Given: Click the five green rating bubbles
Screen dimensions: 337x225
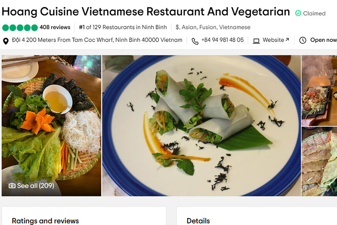Looking at the screenshot, I should pos(20,28).
